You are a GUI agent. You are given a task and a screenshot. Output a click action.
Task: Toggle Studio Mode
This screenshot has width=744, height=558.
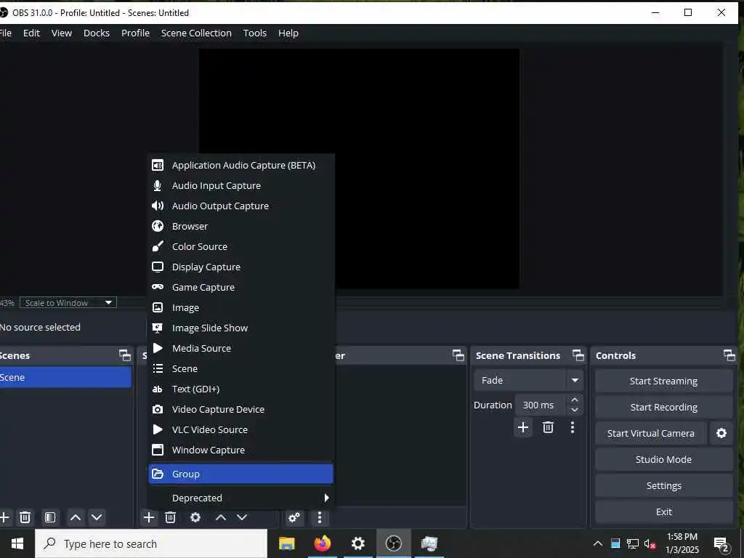663,459
